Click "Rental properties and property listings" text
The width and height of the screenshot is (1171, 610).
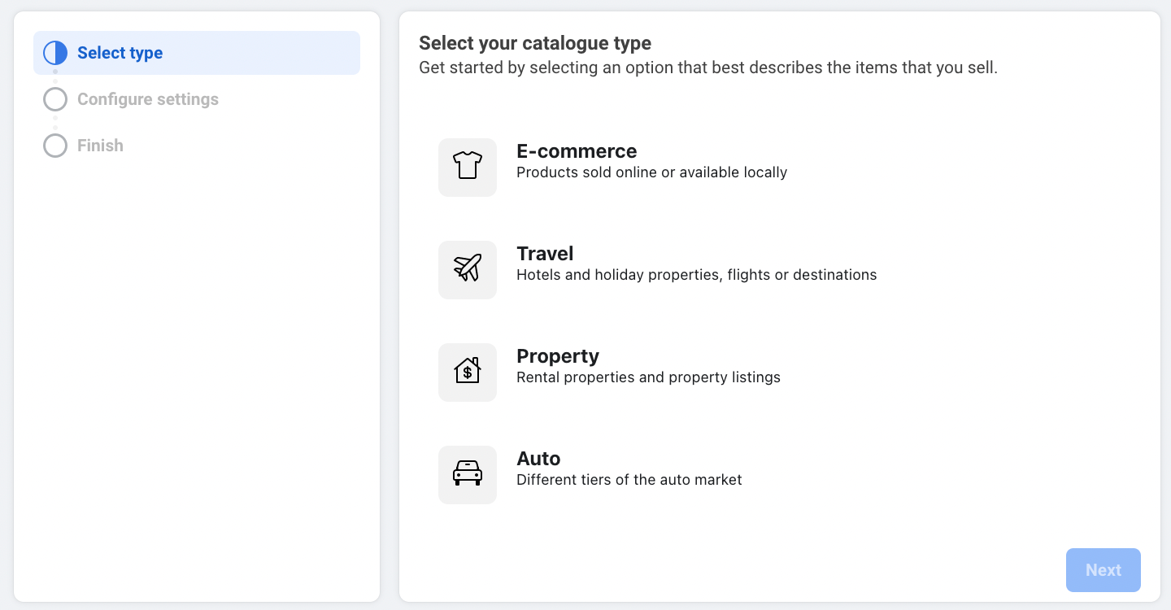(x=648, y=377)
